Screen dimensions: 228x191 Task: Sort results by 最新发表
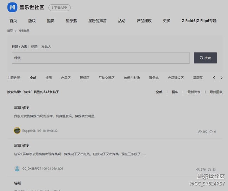point(194,92)
